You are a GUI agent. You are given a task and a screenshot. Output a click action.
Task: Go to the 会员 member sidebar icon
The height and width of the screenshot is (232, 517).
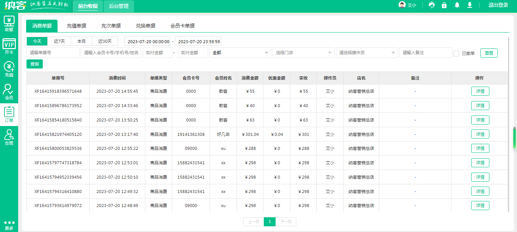click(9, 92)
